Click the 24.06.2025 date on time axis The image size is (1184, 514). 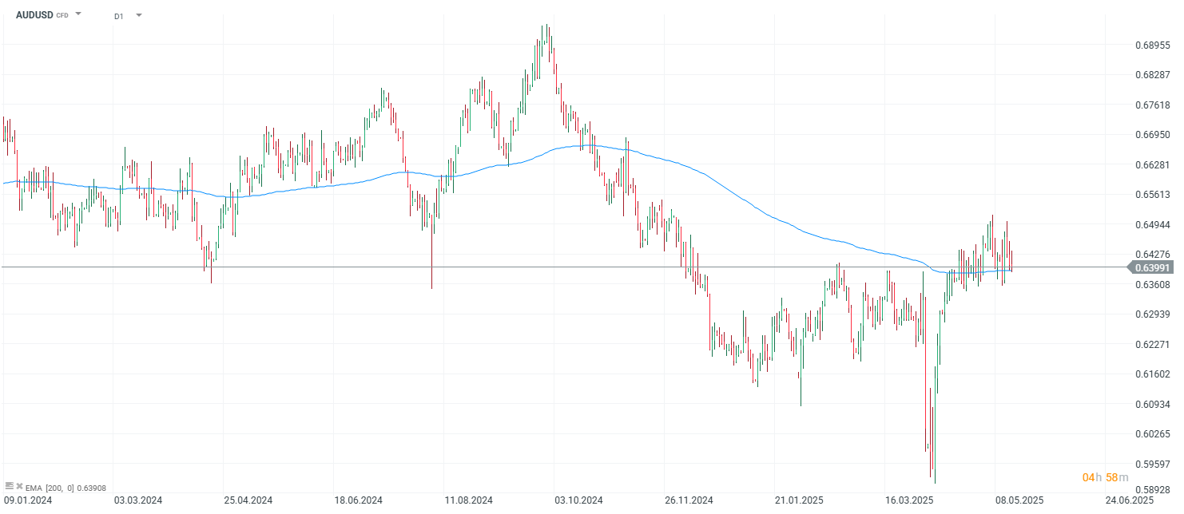click(x=1129, y=500)
